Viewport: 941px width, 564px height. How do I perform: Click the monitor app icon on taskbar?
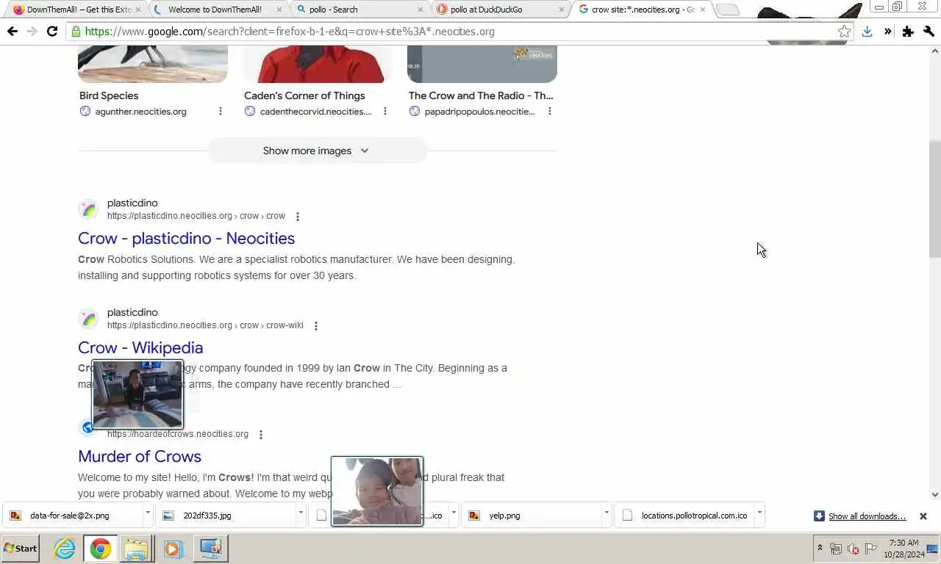point(211,549)
